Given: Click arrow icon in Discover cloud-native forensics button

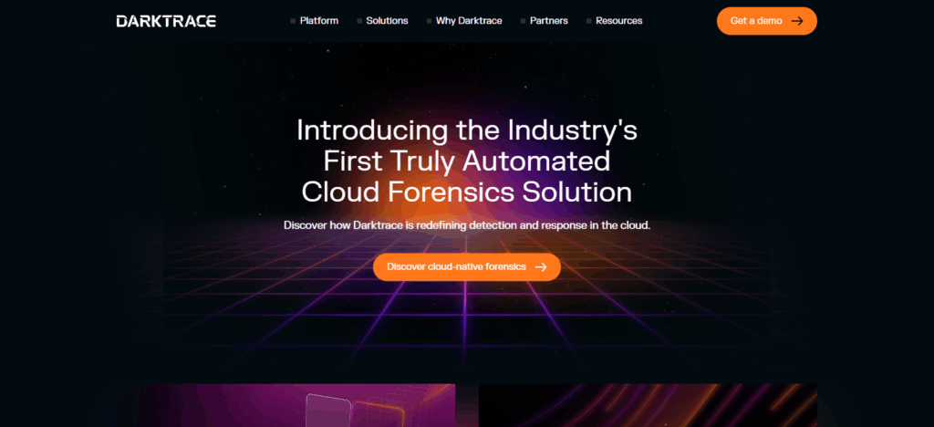Looking at the screenshot, I should pyautogui.click(x=541, y=267).
